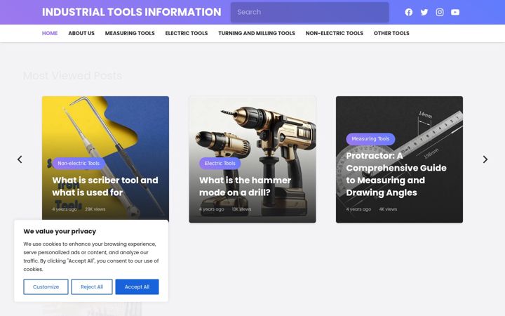Click the Reject All cookie button
505x316 pixels.
pos(92,287)
